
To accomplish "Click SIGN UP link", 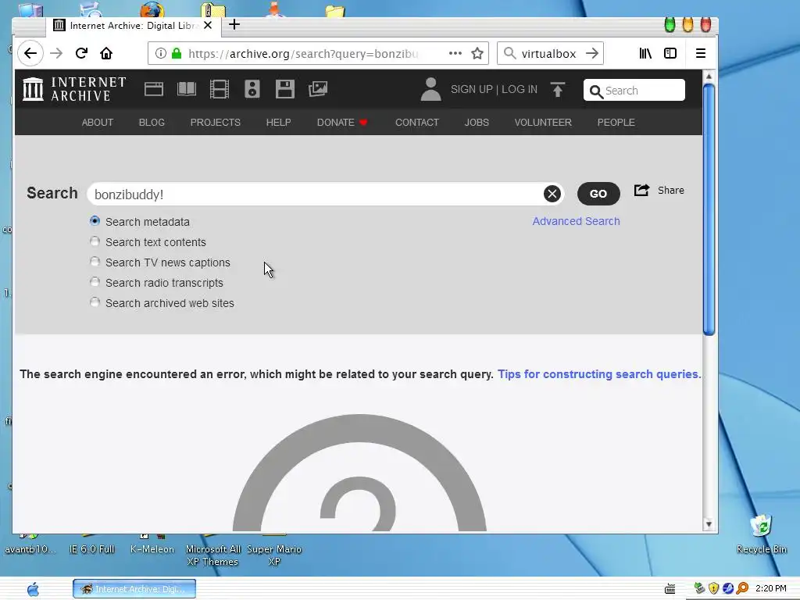I will 471,89.
